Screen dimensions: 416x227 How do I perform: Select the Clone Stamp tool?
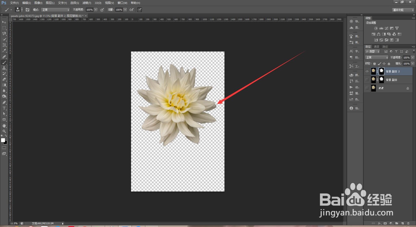(x=4, y=68)
